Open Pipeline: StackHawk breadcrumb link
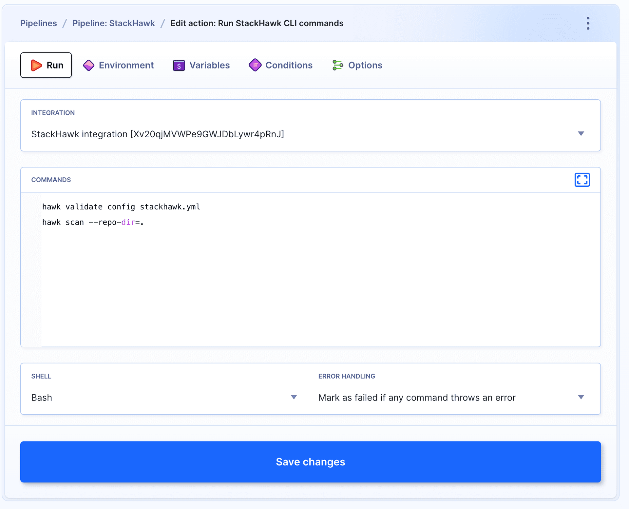 113,23
